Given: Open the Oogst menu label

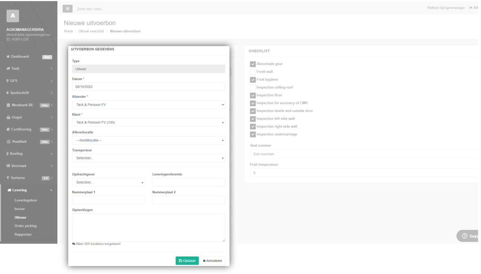Looking at the screenshot, I should [x=17, y=117].
